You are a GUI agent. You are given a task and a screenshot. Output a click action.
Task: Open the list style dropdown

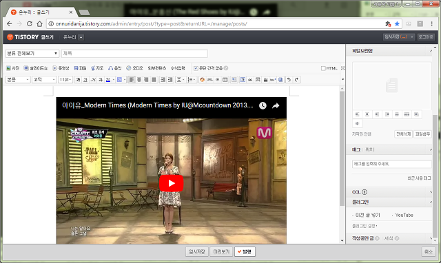pyautogui.click(x=192, y=80)
